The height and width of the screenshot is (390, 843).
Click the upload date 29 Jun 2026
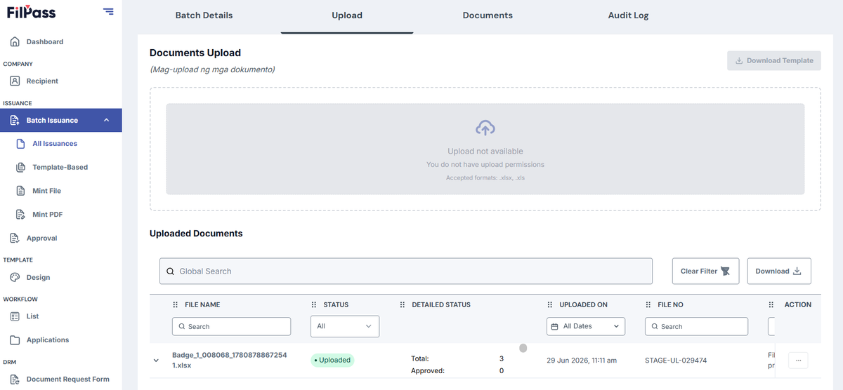(x=582, y=361)
